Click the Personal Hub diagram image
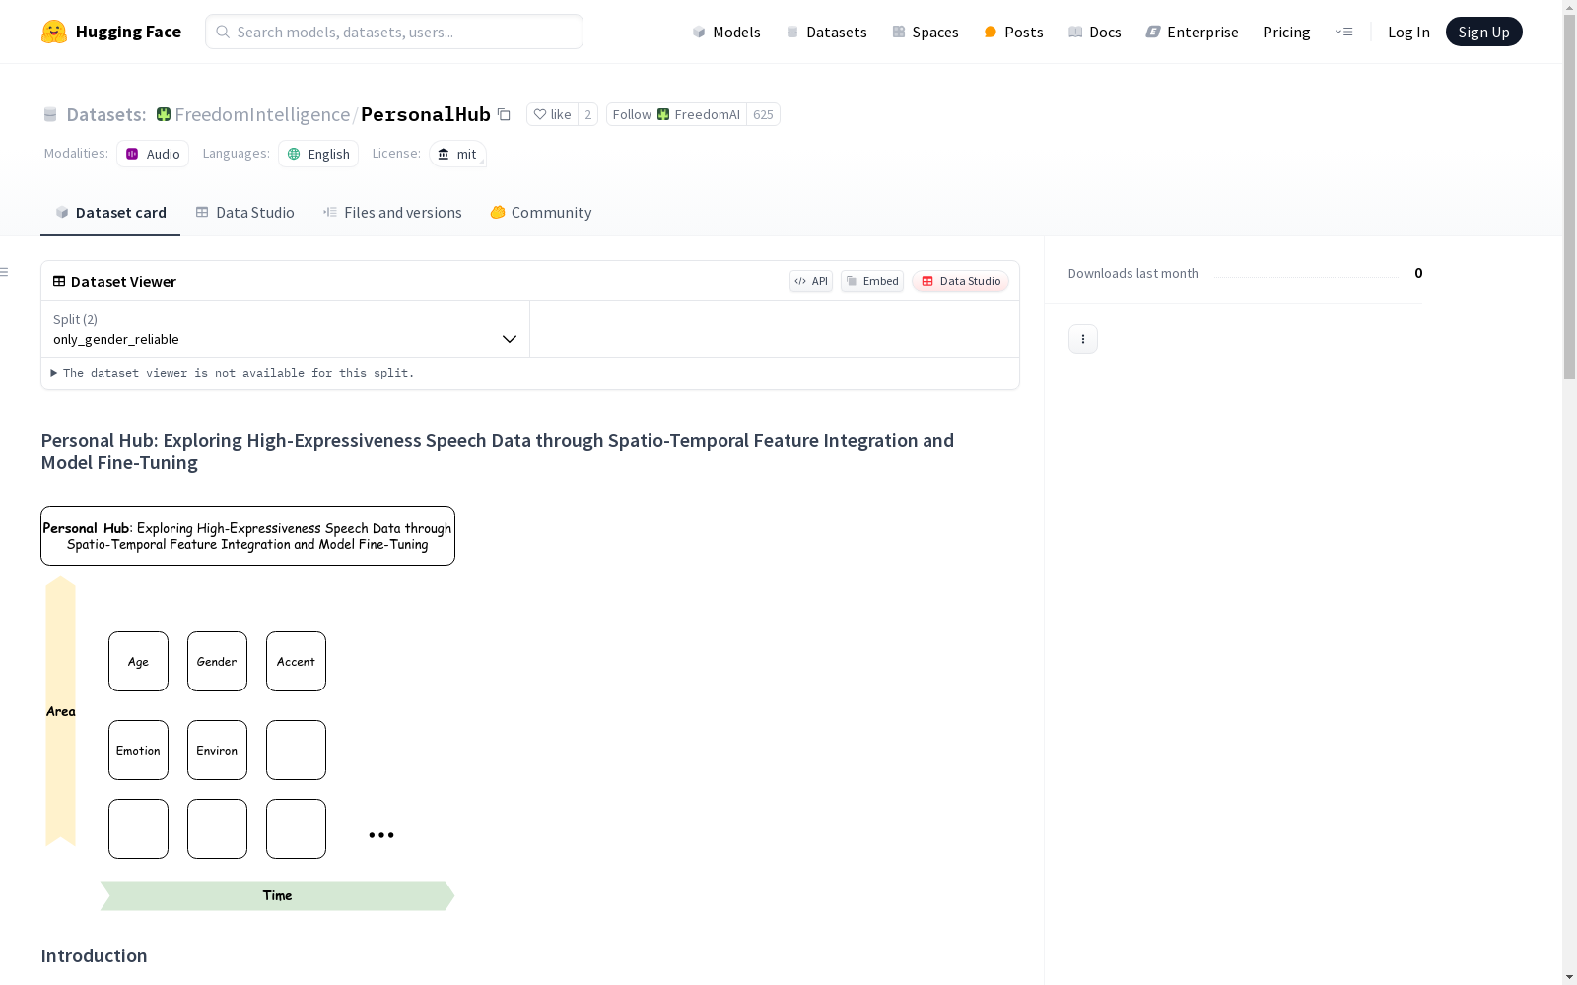The height and width of the screenshot is (985, 1577). [248, 708]
